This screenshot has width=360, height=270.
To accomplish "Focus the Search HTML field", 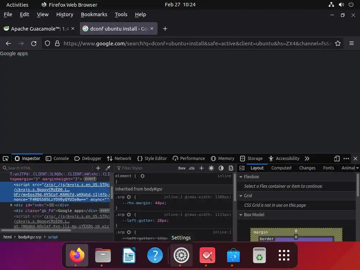I will (47, 168).
